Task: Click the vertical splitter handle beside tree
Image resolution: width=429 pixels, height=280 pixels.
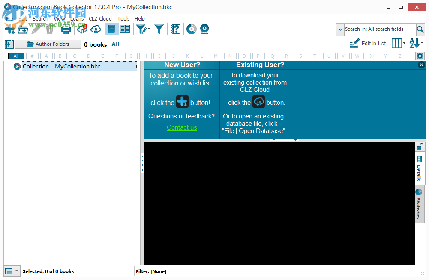Action: (x=142, y=163)
